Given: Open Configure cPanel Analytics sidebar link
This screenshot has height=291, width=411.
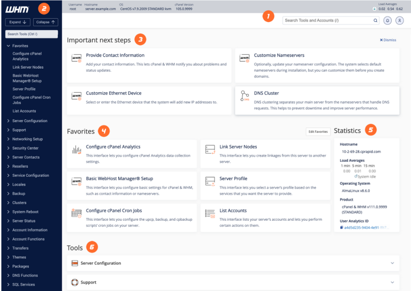Looking at the screenshot, I should pos(27,56).
